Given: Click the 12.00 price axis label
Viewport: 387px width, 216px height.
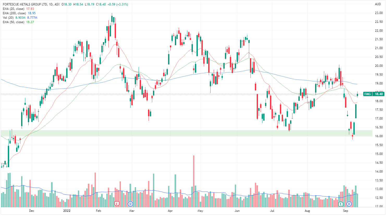Looking at the screenshot, I should click(379, 206).
